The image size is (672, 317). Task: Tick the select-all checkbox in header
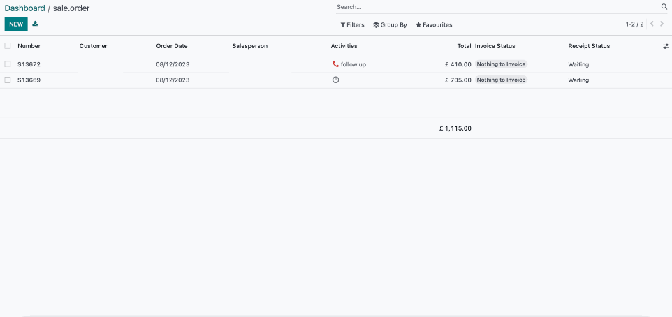coord(7,46)
